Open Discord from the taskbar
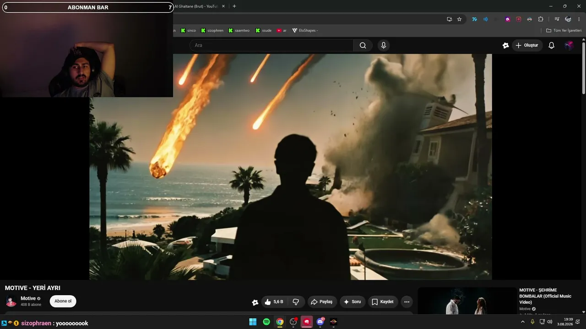Viewport: 586px width, 329px height. pyautogui.click(x=320, y=322)
